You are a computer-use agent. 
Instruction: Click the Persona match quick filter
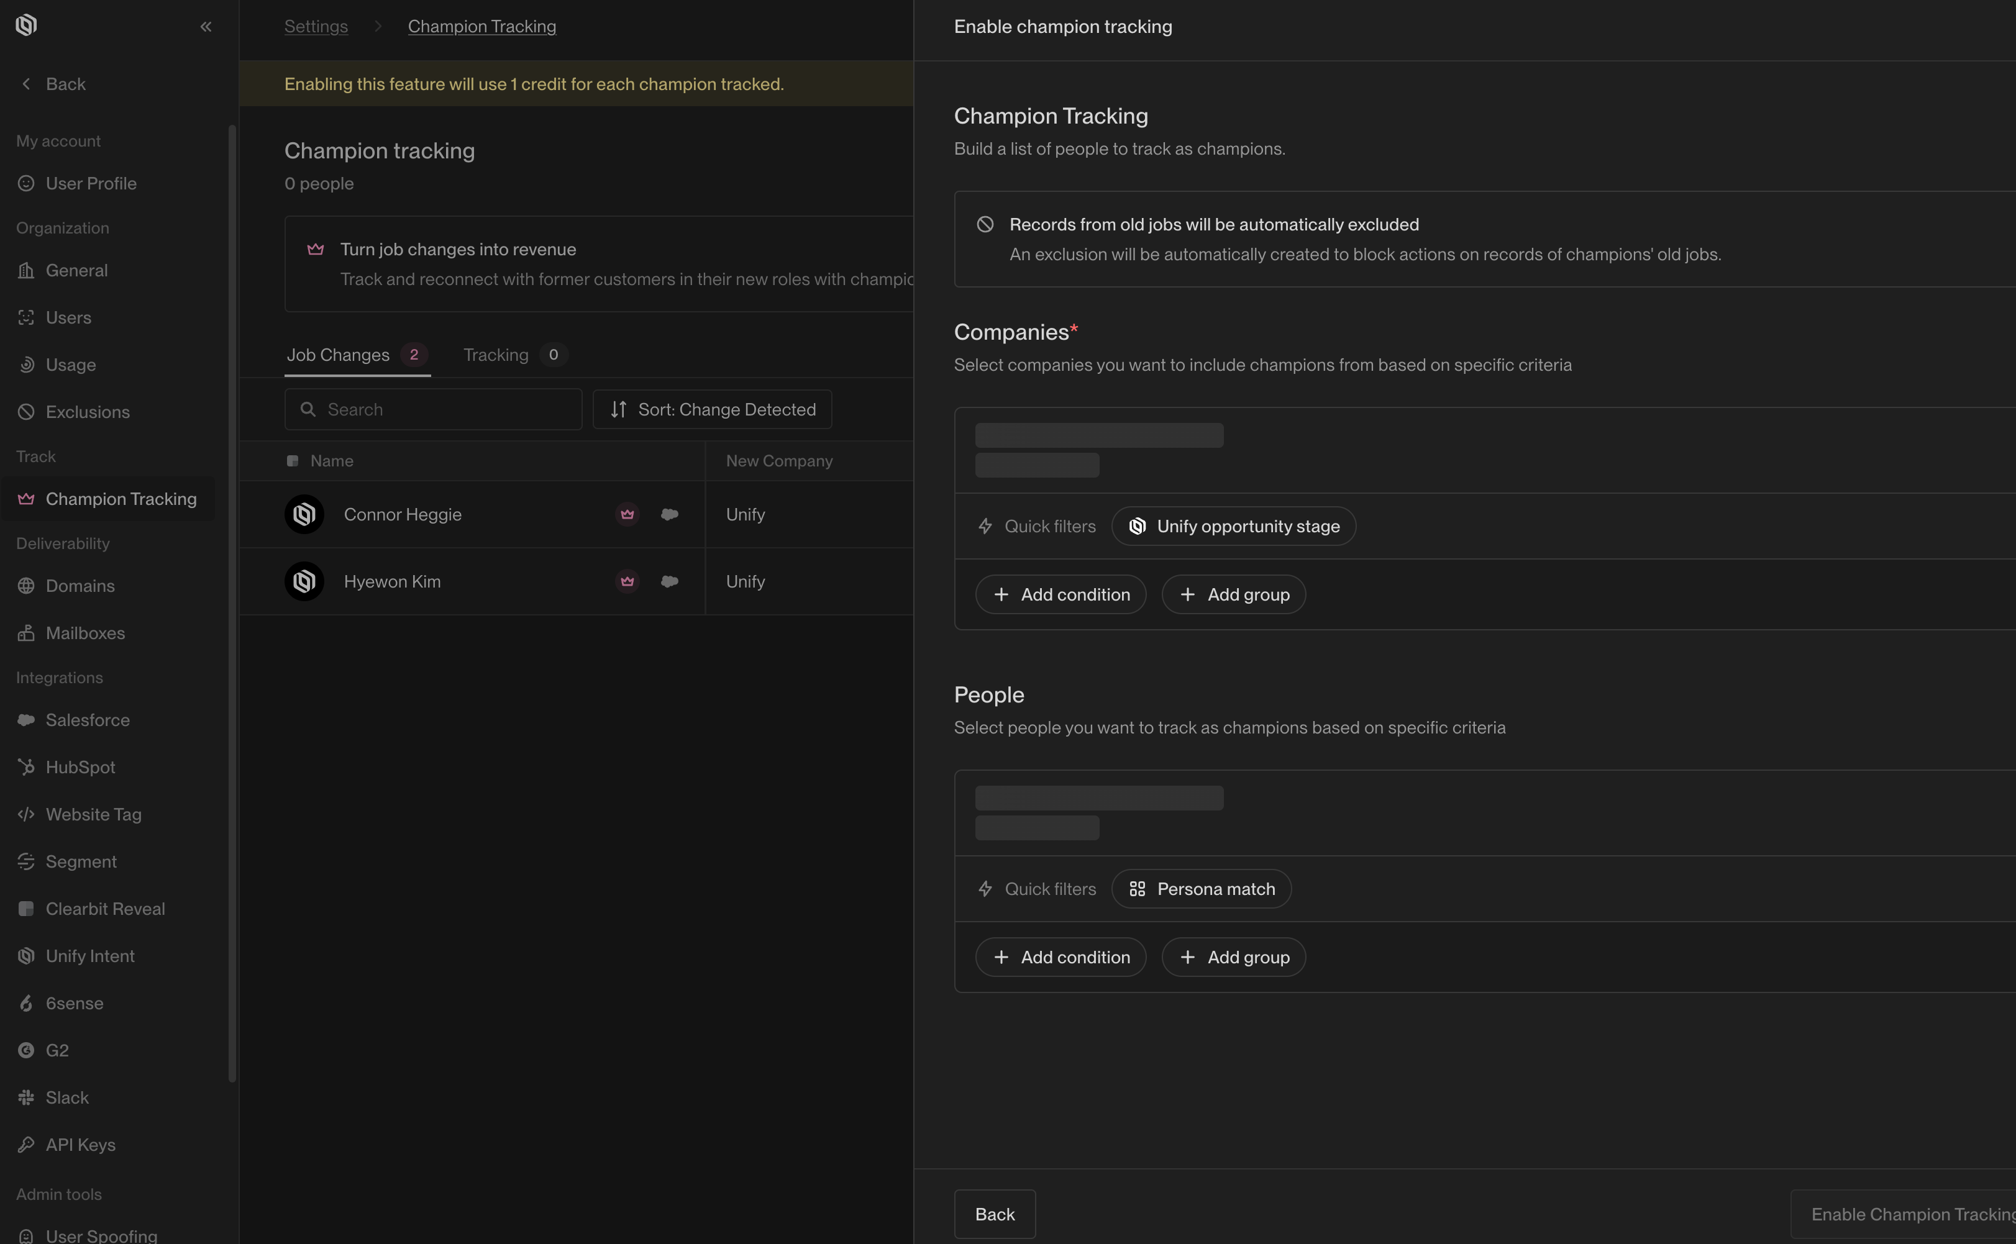click(x=1202, y=889)
